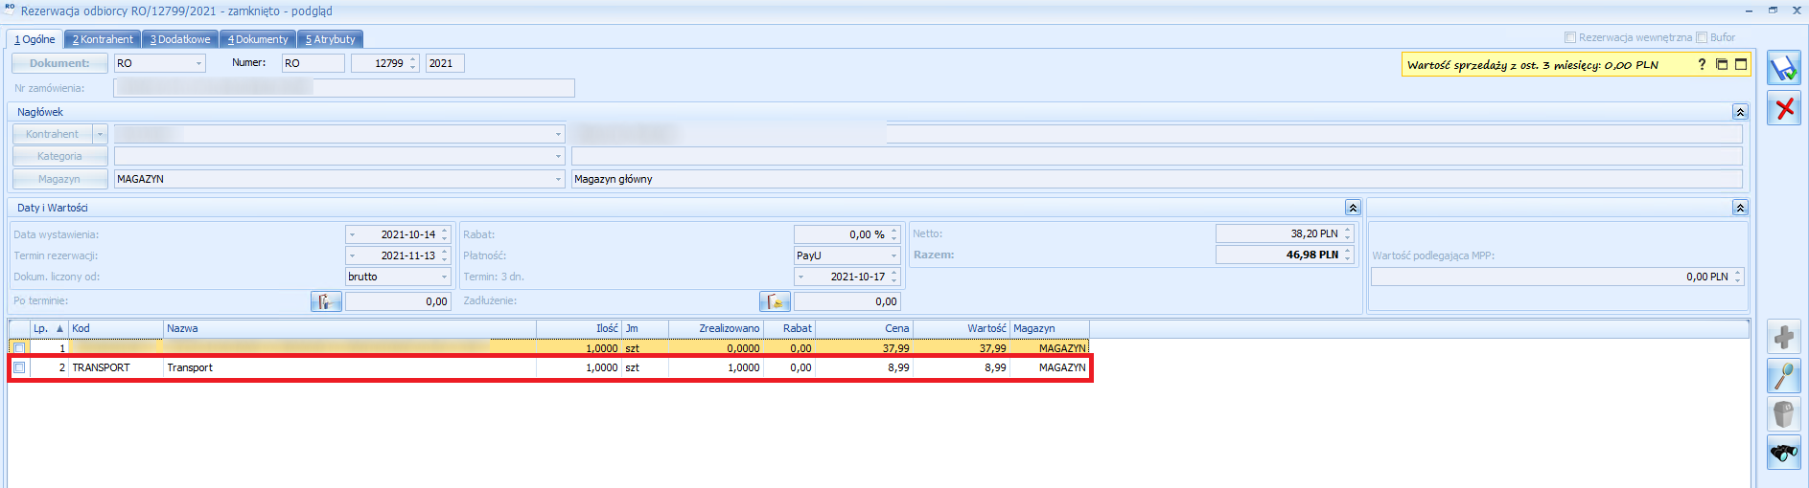1809x488 pixels.
Task: Open the 4 Dokumenty tab
Action: 258,39
